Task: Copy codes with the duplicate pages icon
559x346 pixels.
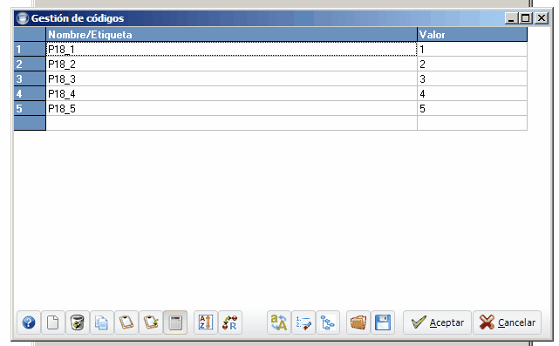Action: point(102,322)
